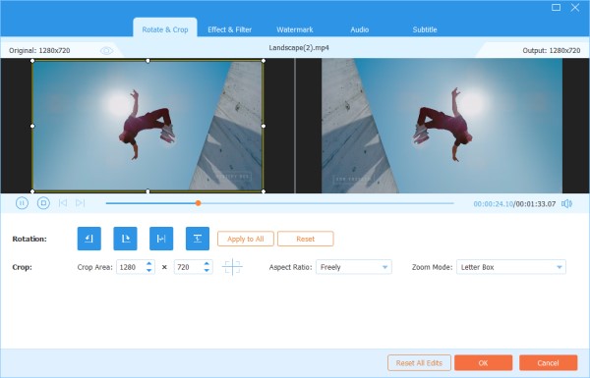Center the crop area with cross icon
The height and width of the screenshot is (378, 590).
pos(232,267)
